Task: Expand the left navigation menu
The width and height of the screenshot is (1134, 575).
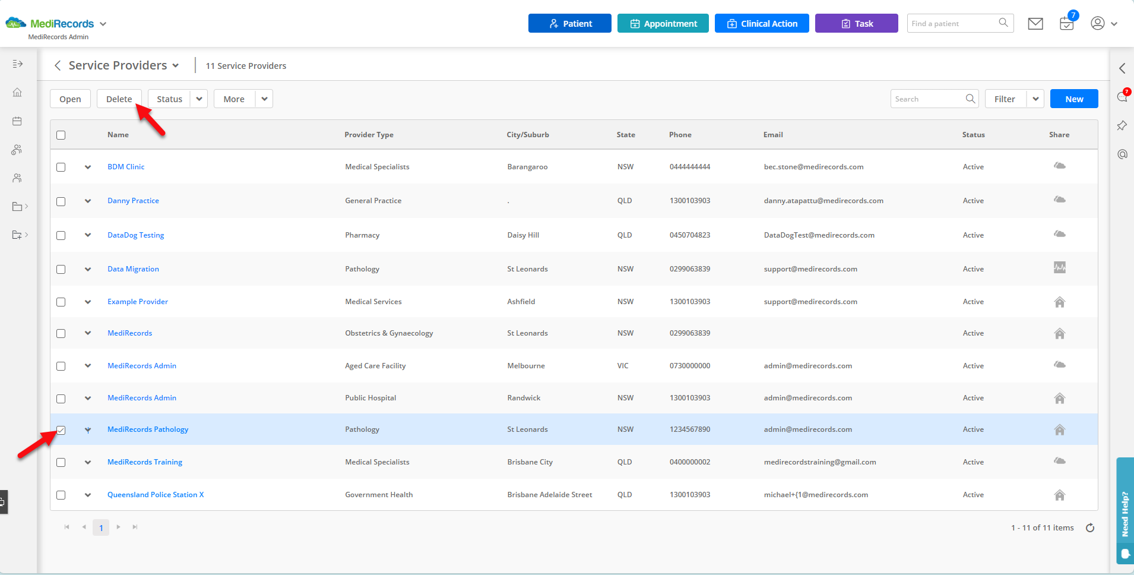Action: [17, 64]
